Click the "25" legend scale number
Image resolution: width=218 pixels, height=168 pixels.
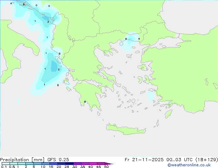point(67,167)
